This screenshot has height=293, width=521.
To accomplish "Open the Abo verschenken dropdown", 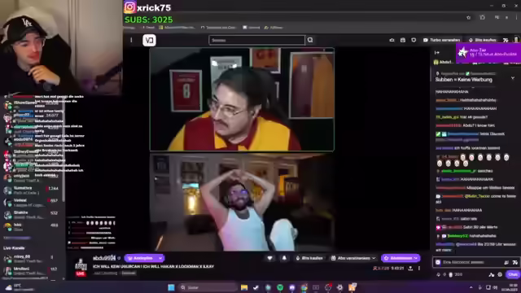I will pyautogui.click(x=353, y=258).
